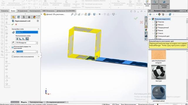Open the View Orientation cube icon
Viewport: 188px width, 105px height.
pyautogui.click(x=89, y=14)
